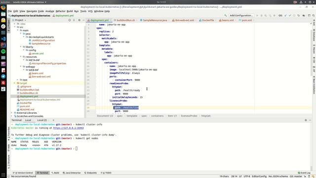Expand External Libraries node
316x178 pixels.
12,113
